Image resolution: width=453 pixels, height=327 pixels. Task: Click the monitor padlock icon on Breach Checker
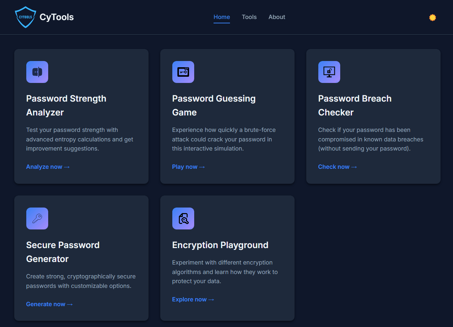[329, 72]
